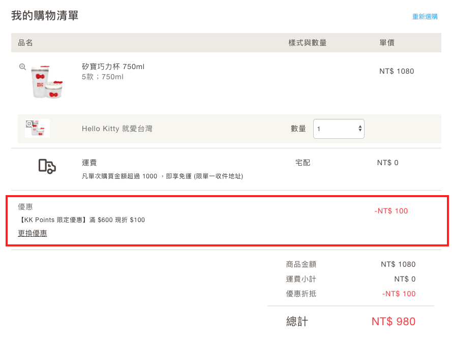Click the 優惠折抵 row label in the summary
This screenshot has width=452, height=344.
301,294
